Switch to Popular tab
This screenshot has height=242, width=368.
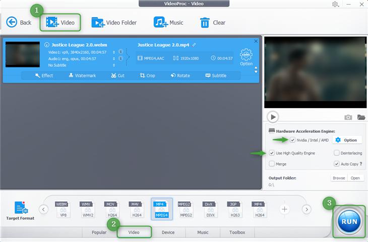99,232
